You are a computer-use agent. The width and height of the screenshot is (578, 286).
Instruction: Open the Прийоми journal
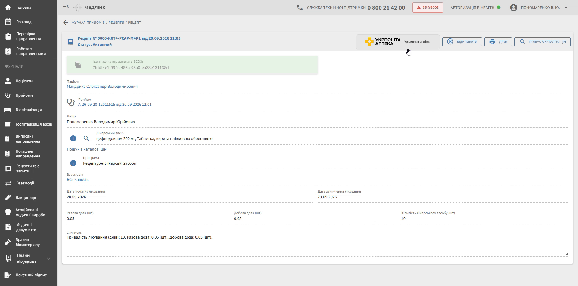pos(29,95)
